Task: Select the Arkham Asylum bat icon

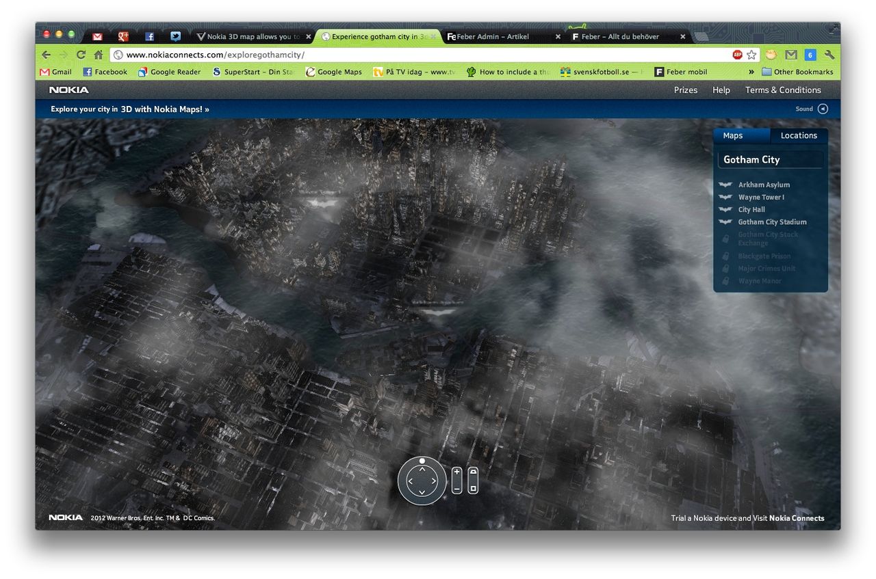Action: click(727, 185)
